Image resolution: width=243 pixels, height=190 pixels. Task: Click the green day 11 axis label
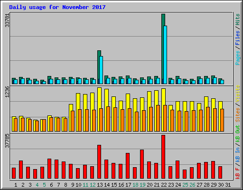(x=85, y=185)
